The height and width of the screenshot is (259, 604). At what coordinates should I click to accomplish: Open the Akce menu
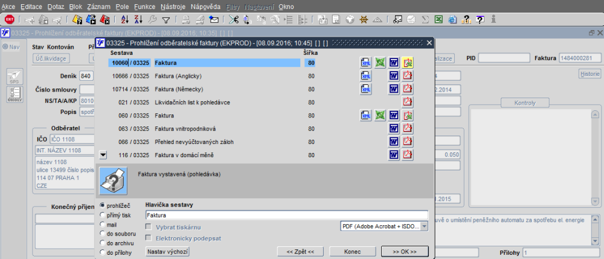click(x=8, y=7)
